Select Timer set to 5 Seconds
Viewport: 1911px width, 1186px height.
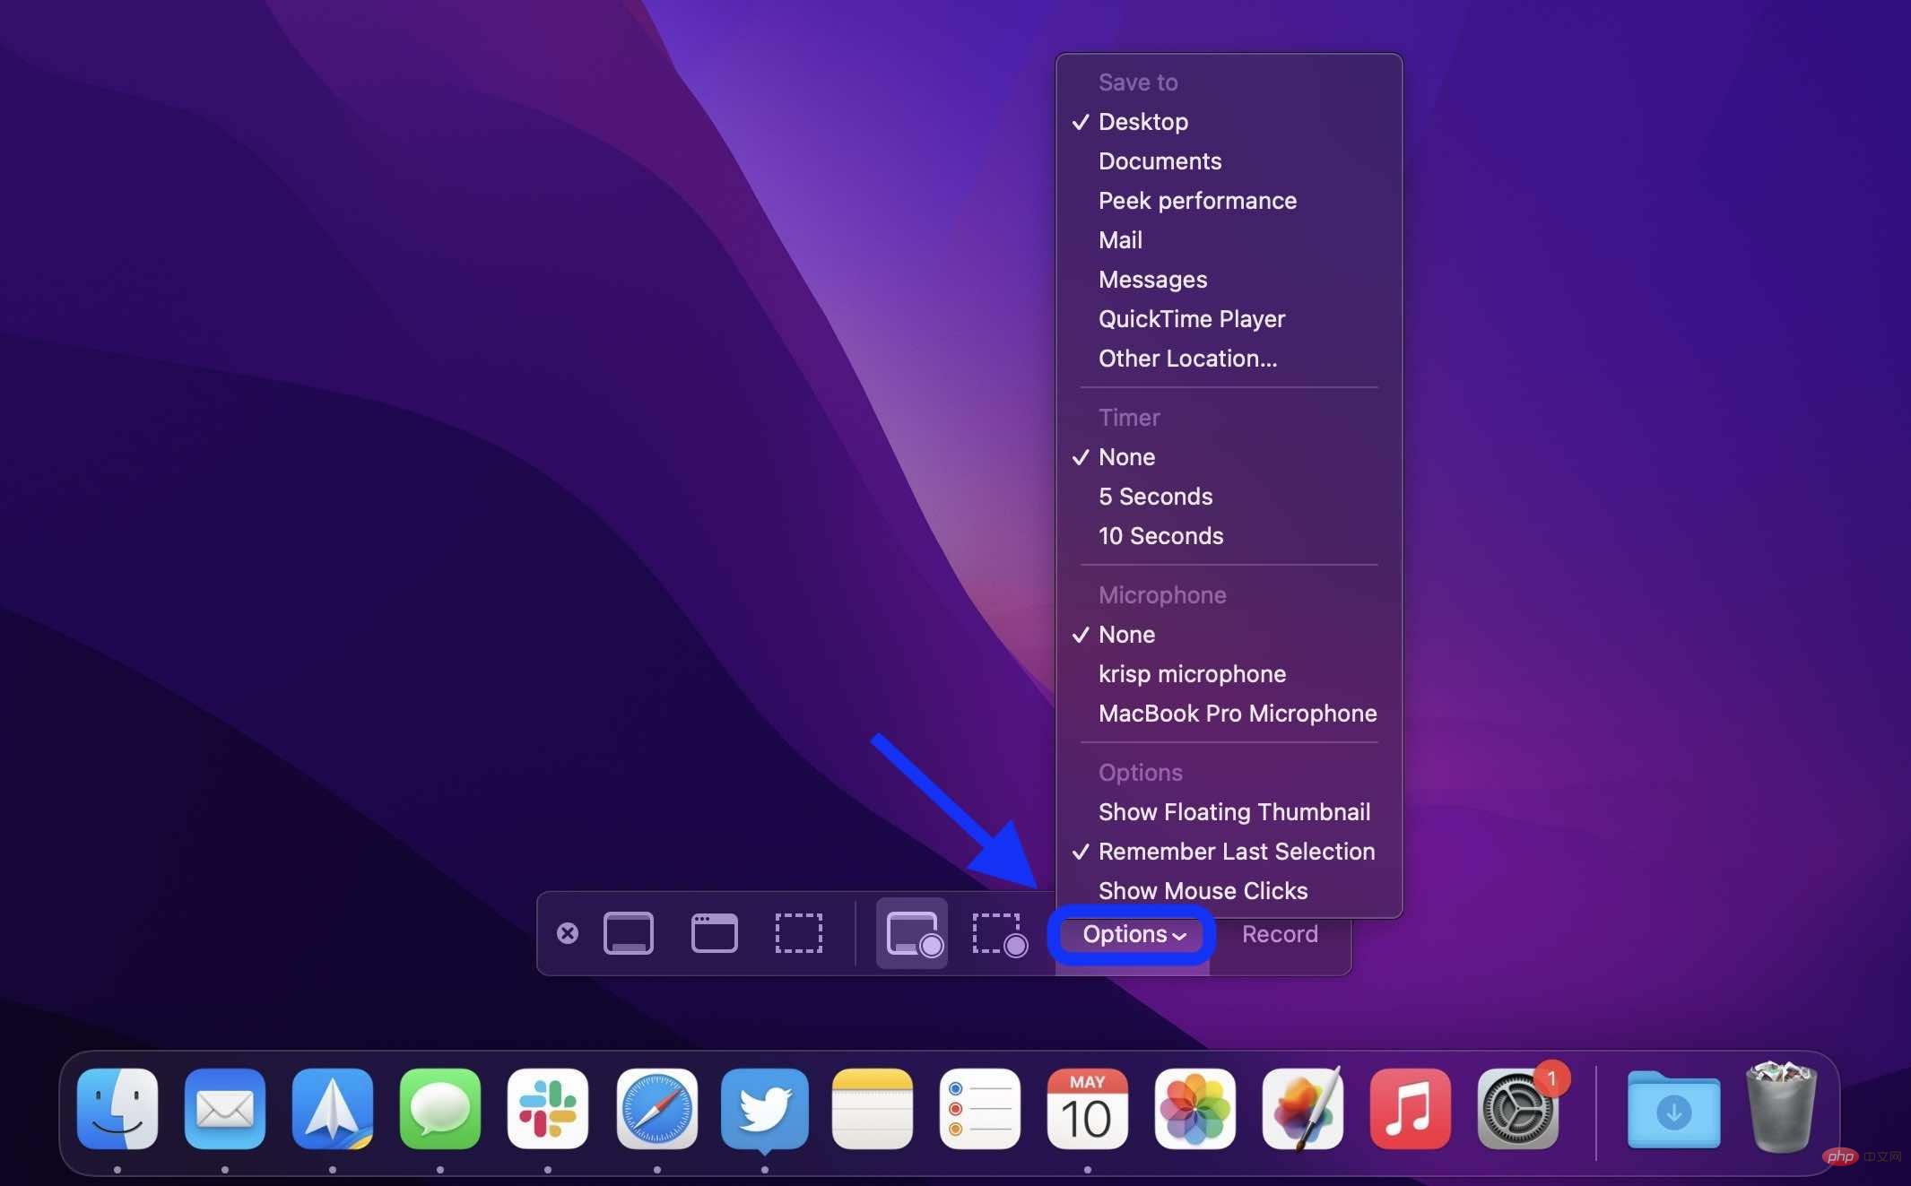(1154, 496)
